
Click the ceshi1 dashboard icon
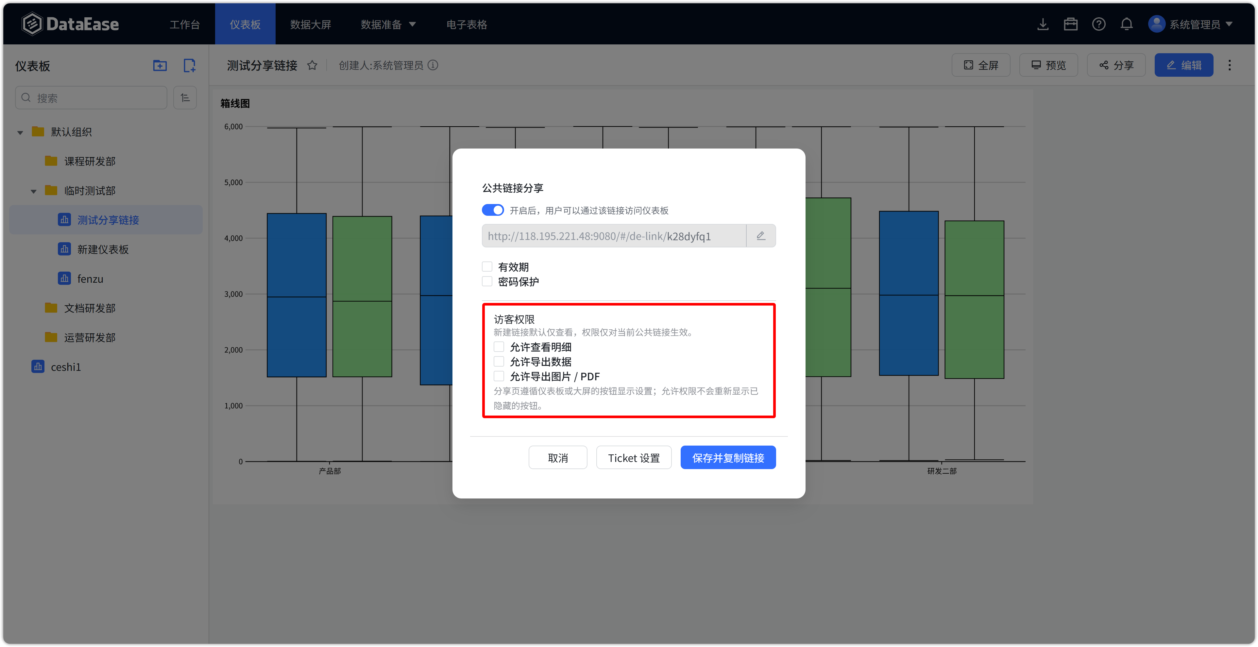click(x=38, y=367)
